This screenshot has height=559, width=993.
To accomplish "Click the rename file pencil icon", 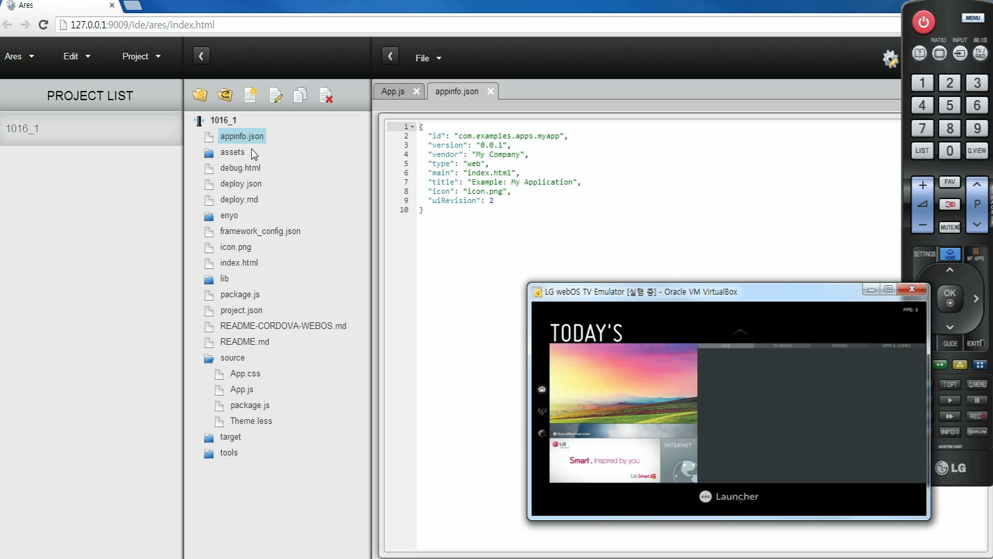I will pyautogui.click(x=275, y=96).
